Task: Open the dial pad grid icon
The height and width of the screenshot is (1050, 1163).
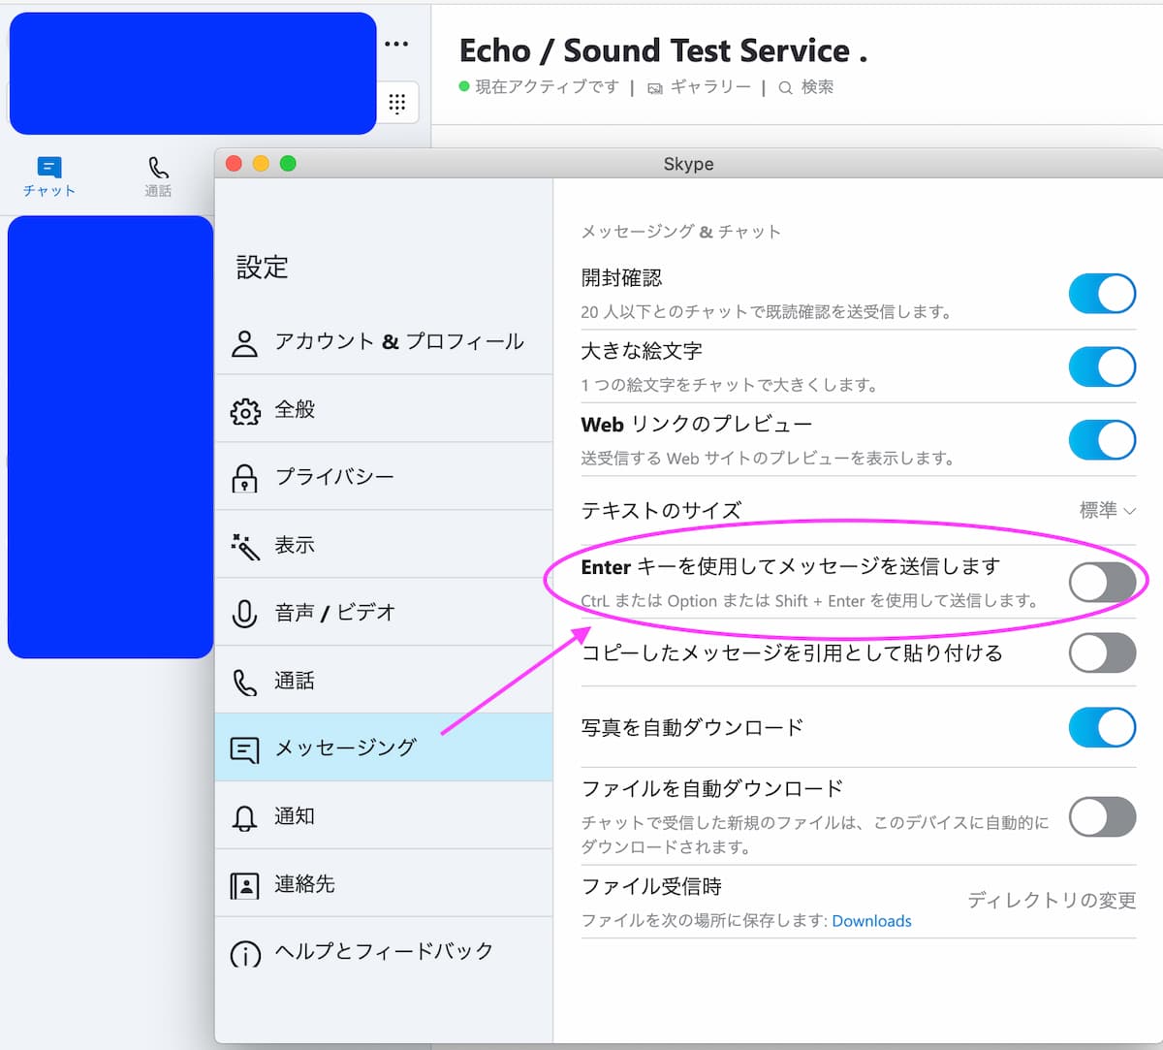Action: click(397, 103)
